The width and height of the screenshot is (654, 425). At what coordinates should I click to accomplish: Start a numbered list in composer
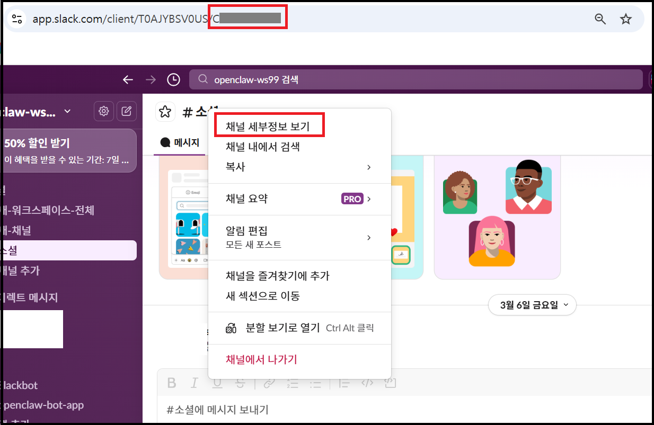pos(293,383)
